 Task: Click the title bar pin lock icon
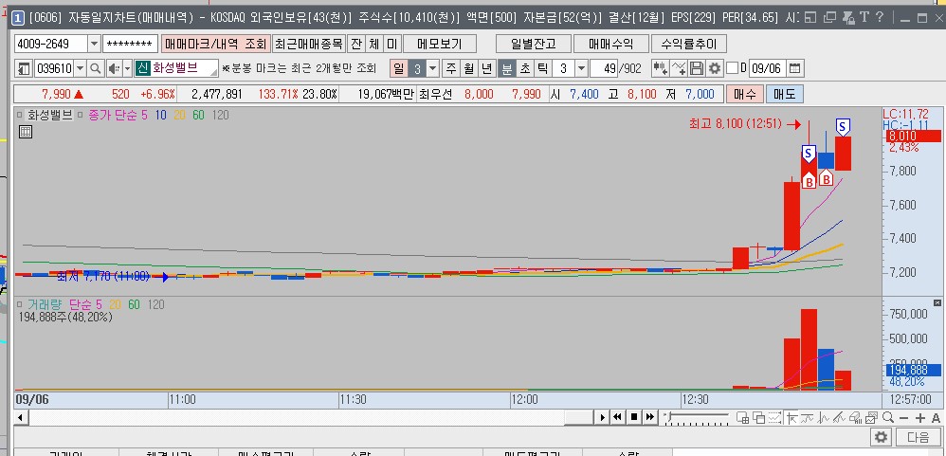pos(849,17)
